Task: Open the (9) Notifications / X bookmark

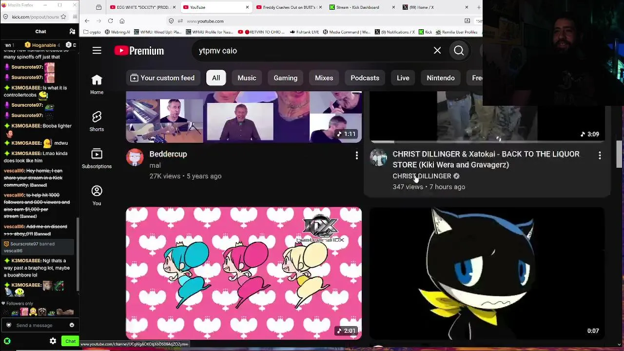Action: point(395,32)
